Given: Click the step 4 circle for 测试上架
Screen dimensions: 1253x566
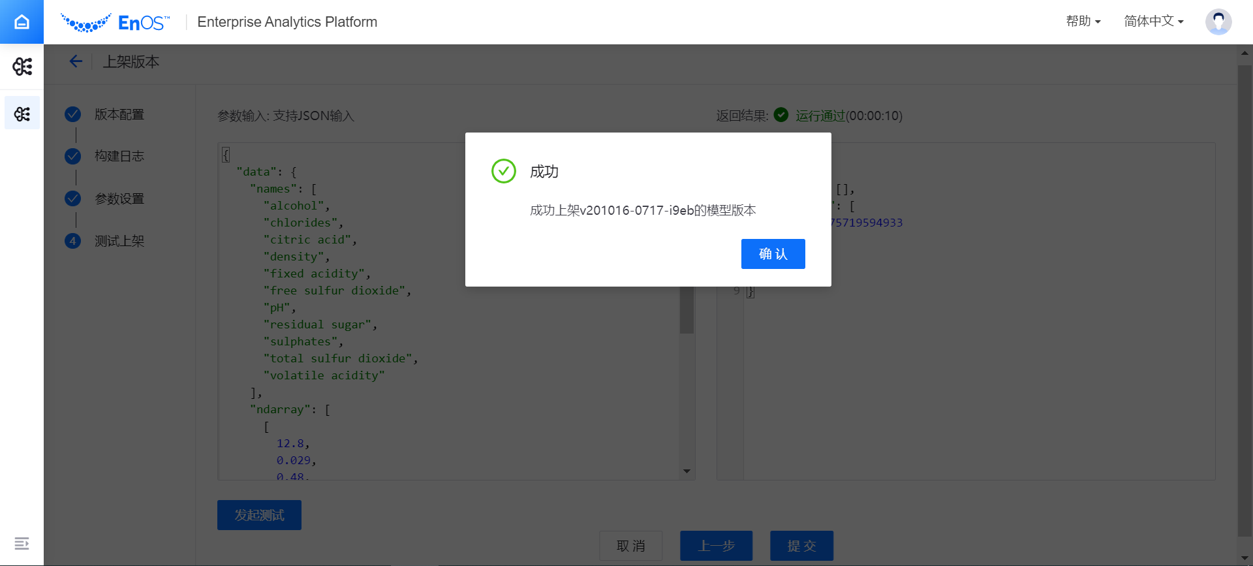Looking at the screenshot, I should 72,241.
